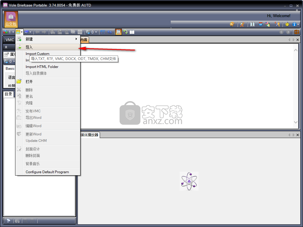Click the flag and user globe icon
Image resolution: width=303 pixels, height=227 pixels.
[x=268, y=24]
